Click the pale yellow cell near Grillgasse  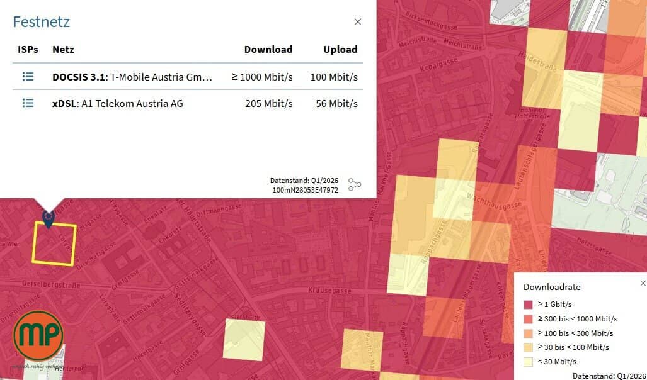pos(244,340)
